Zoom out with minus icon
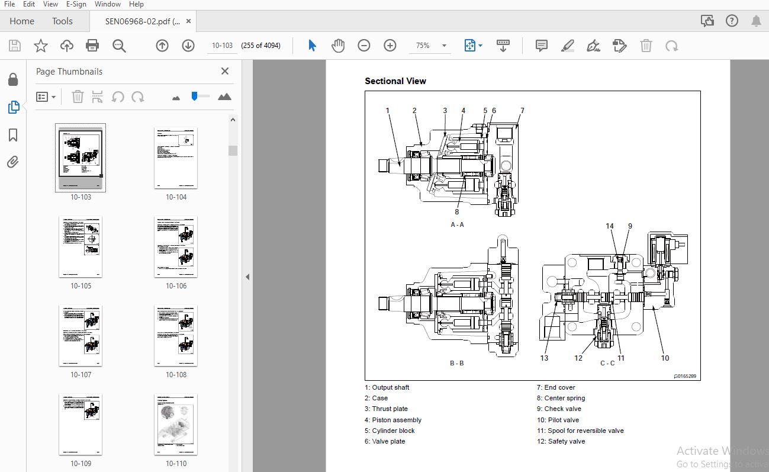The width and height of the screenshot is (769, 472). click(364, 46)
